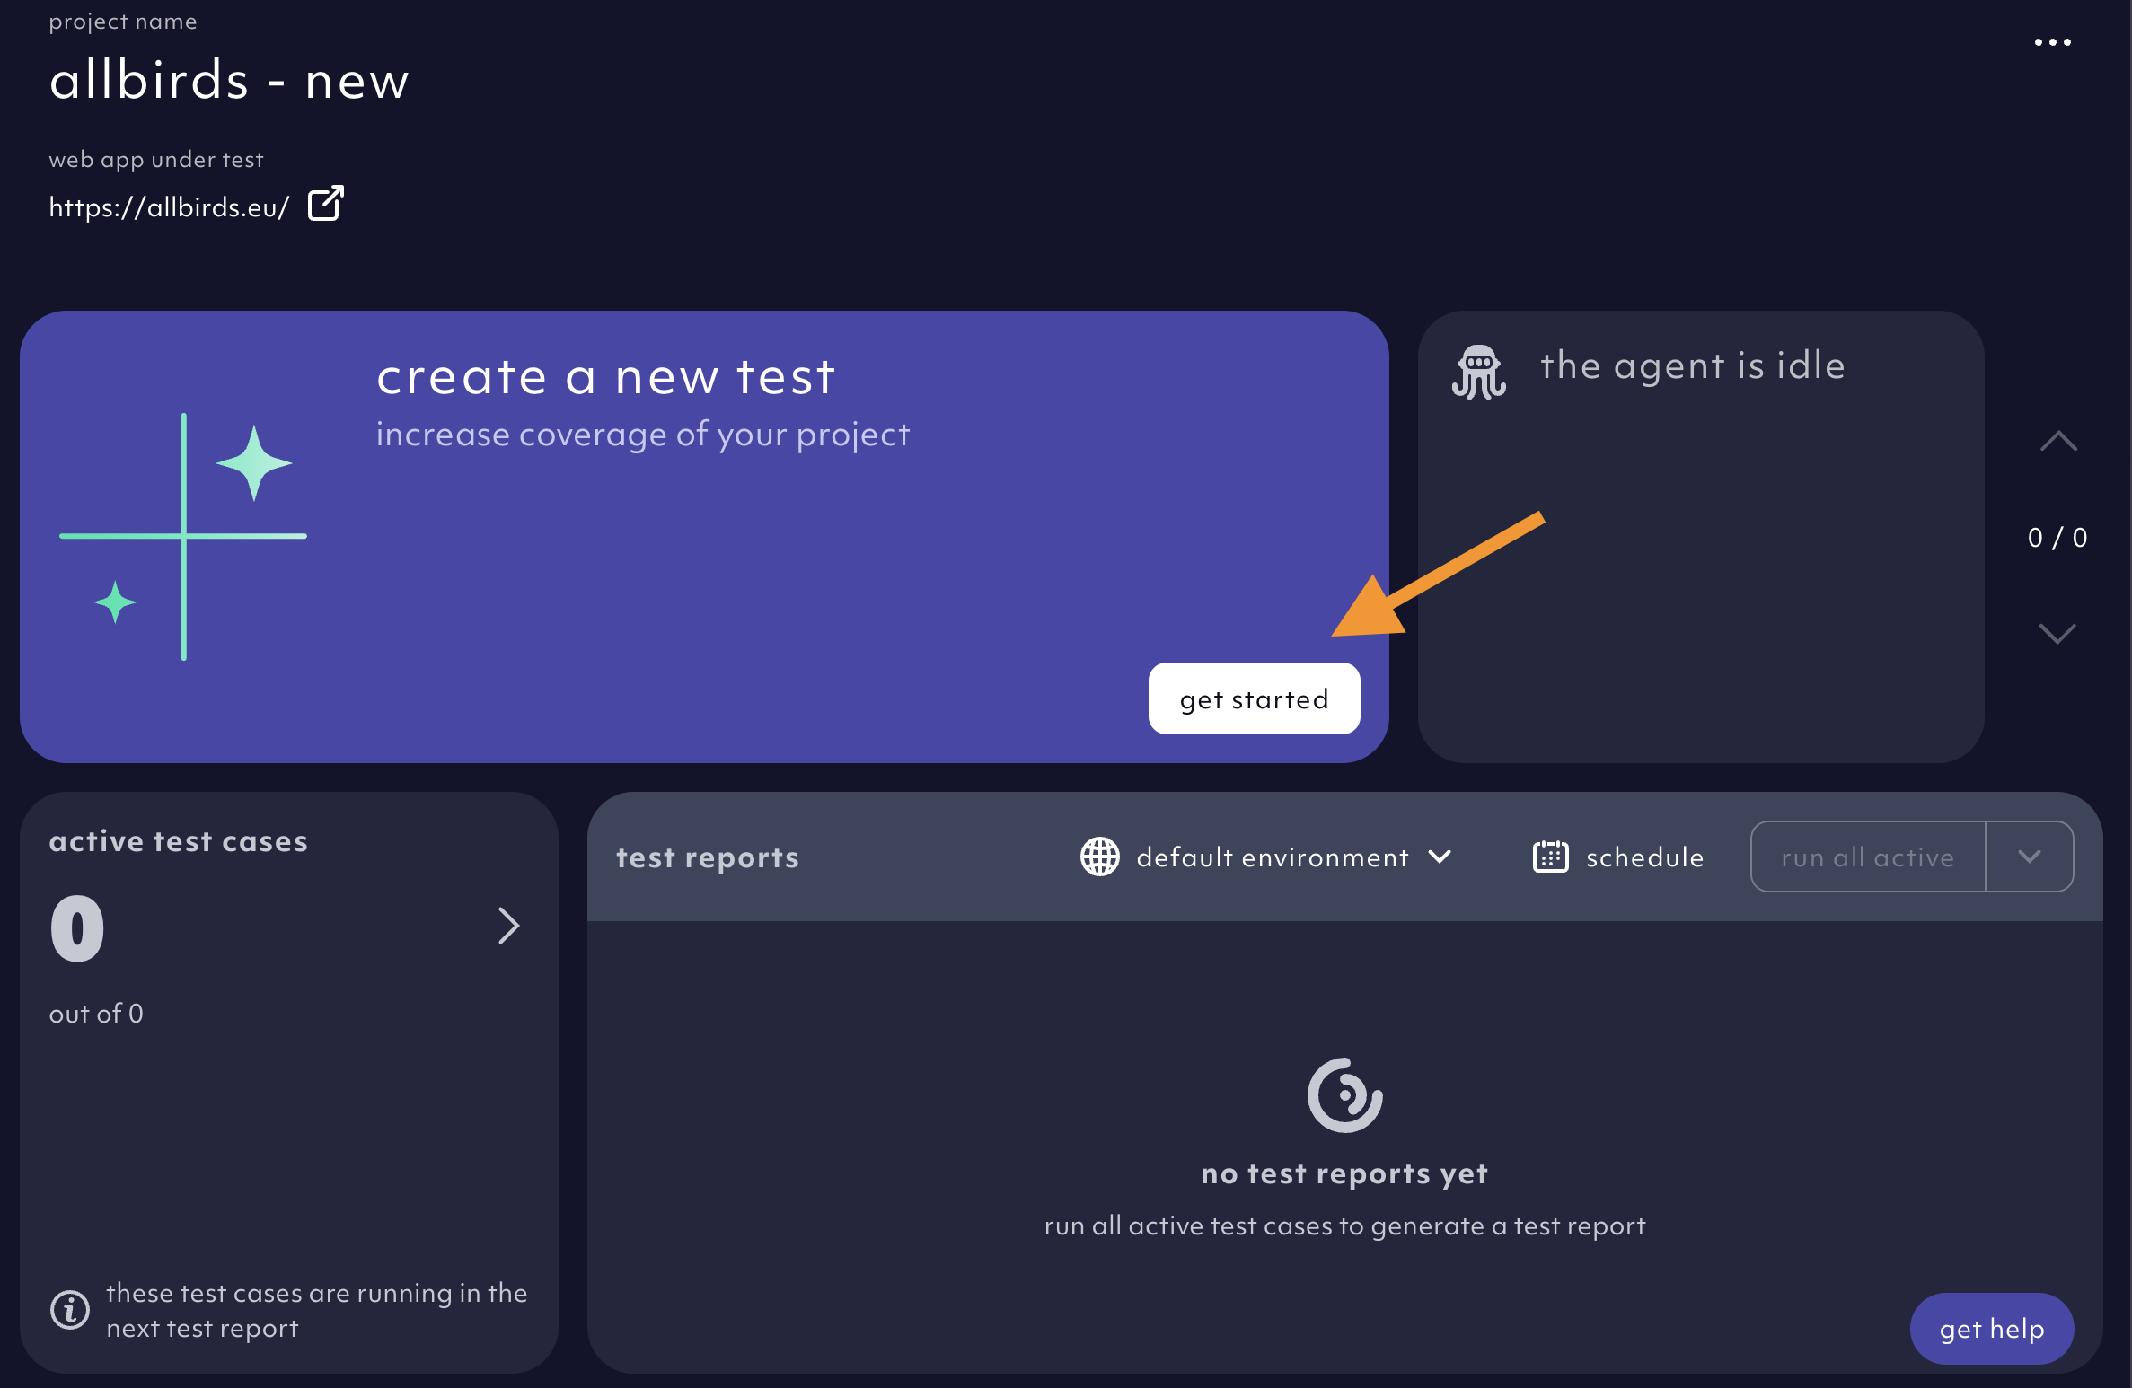Click the 'the agent is idle' status text
The width and height of the screenshot is (2132, 1388).
point(1693,365)
